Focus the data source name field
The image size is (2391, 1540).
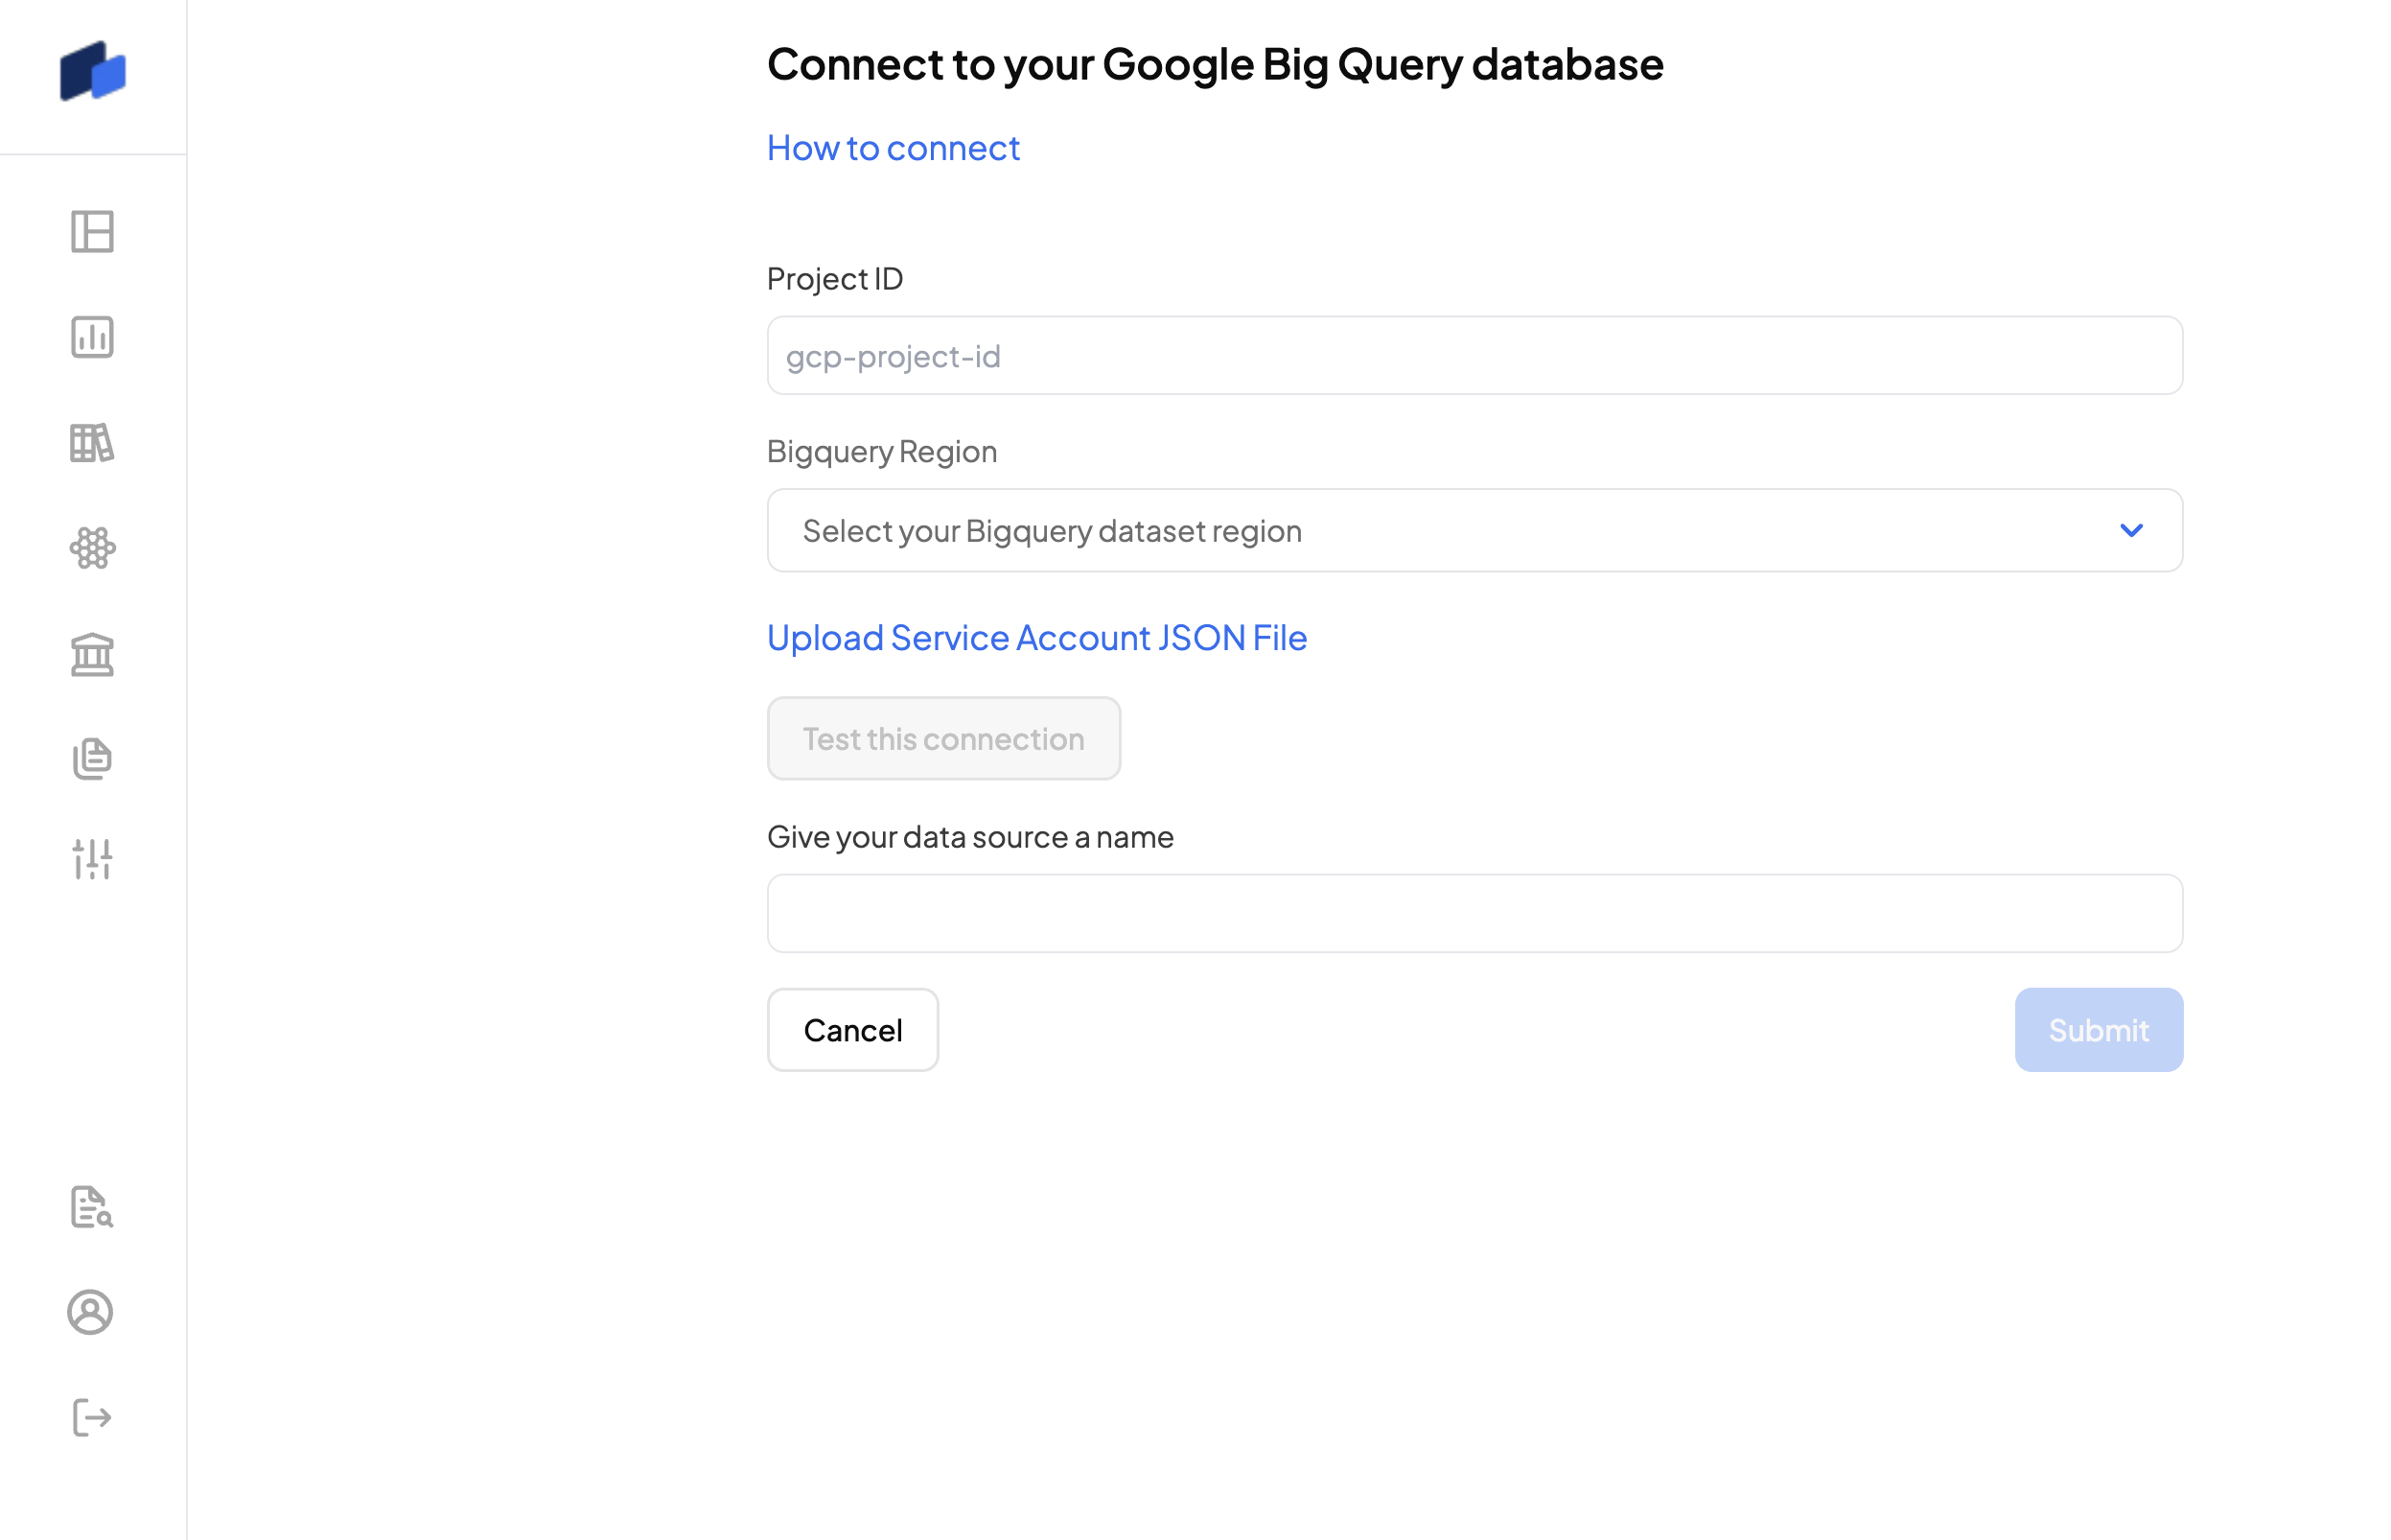pos(1474,913)
